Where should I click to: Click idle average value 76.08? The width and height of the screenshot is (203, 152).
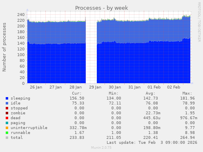pyautogui.click(x=152, y=103)
